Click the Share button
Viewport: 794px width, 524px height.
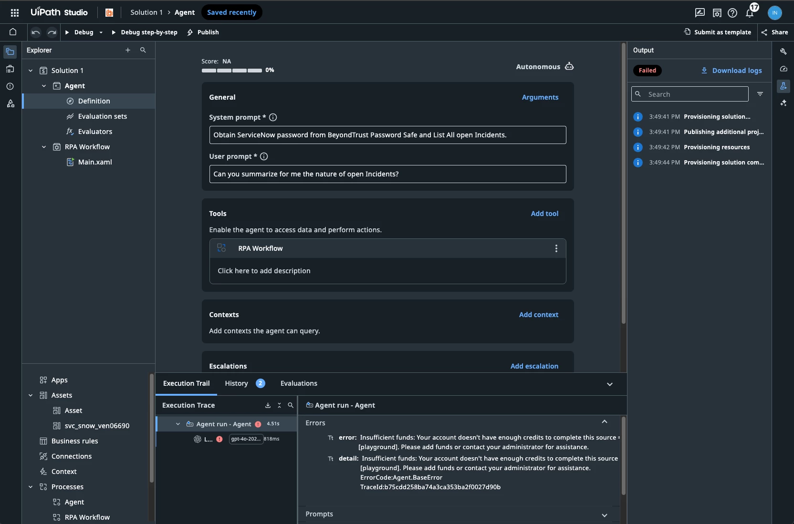[774, 32]
